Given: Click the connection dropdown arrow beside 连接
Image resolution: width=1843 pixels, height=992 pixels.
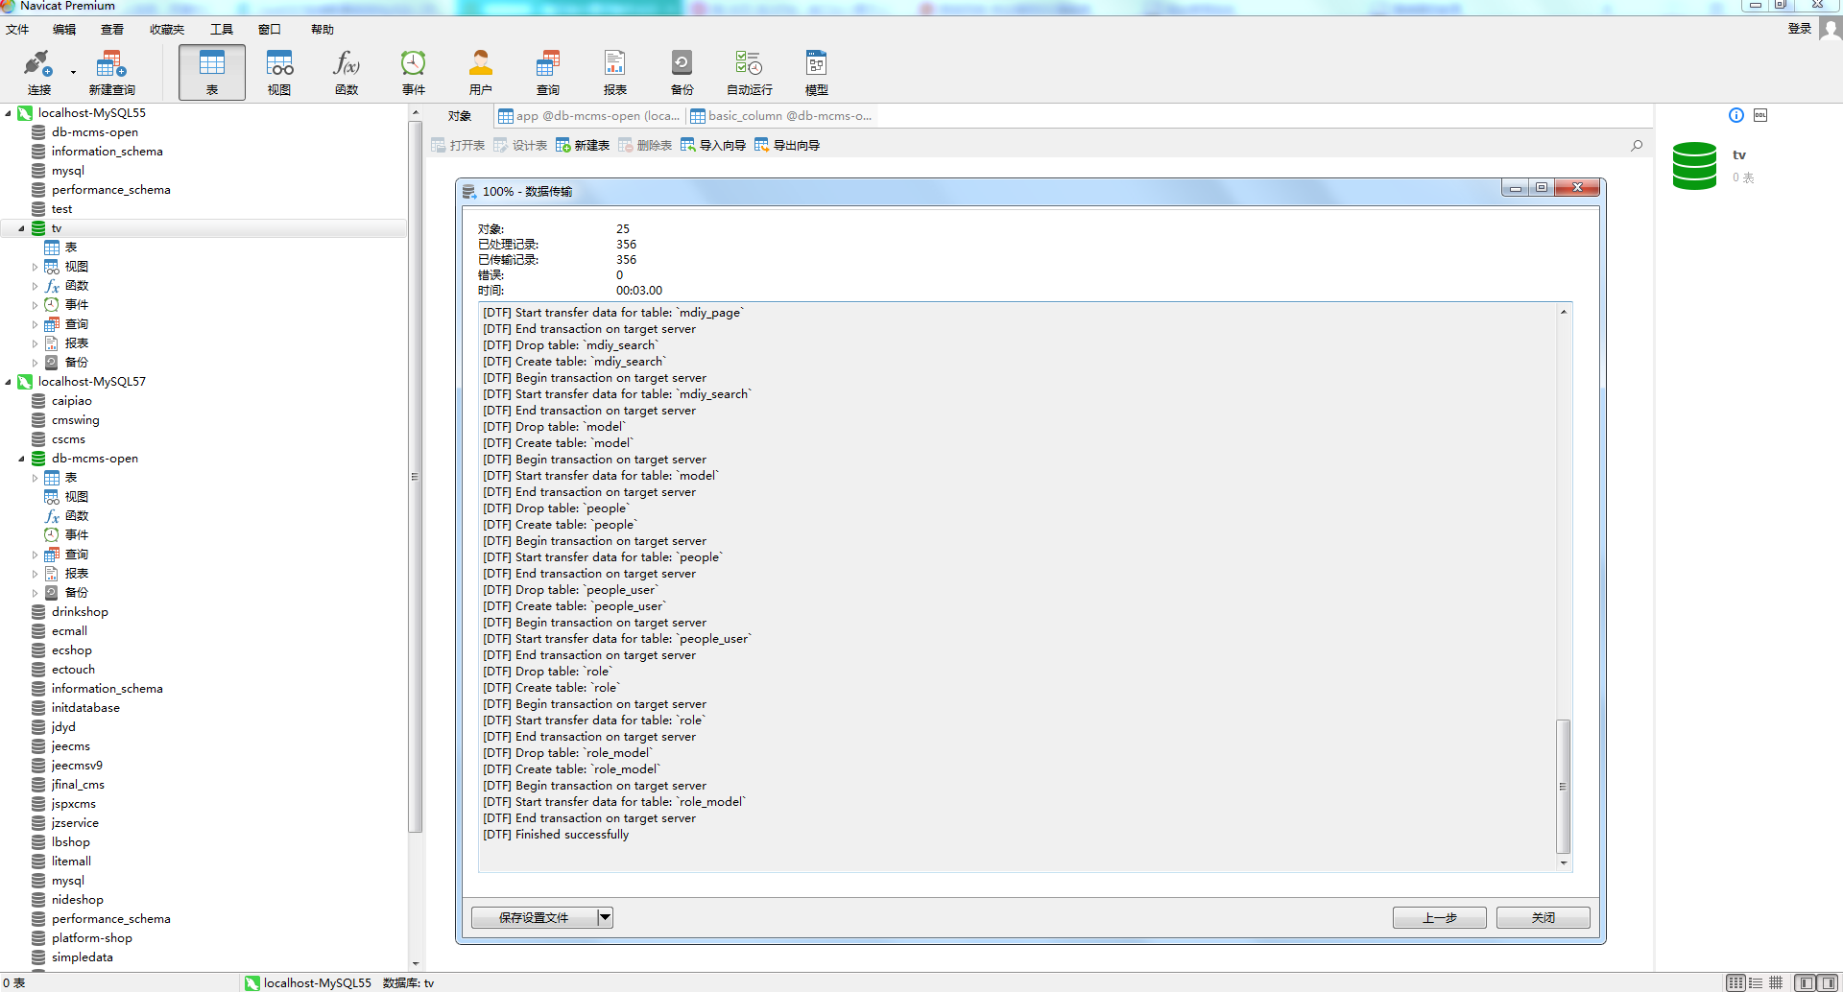Looking at the screenshot, I should [73, 73].
